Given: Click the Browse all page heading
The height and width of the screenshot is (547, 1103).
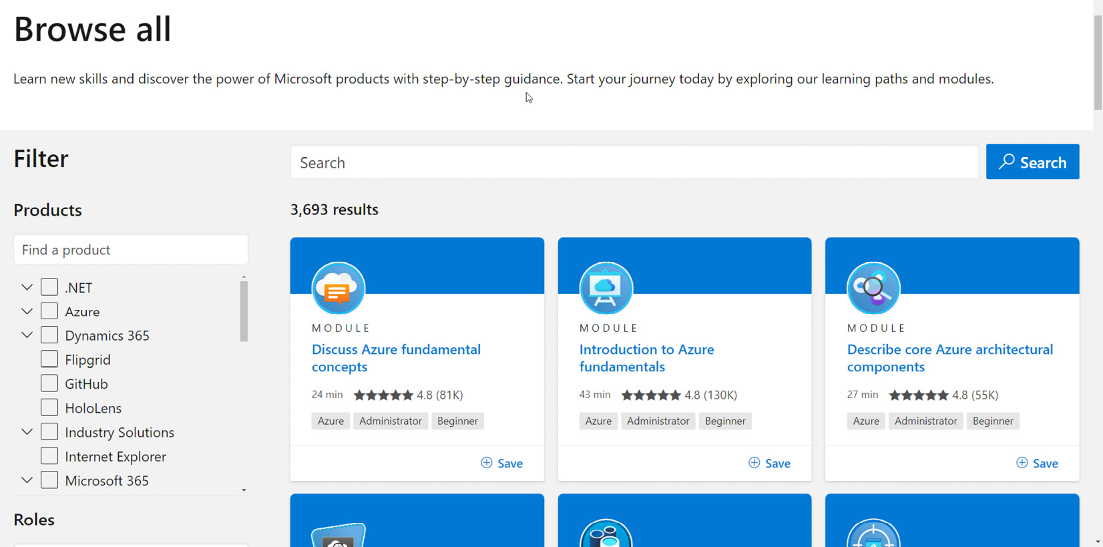Looking at the screenshot, I should [x=92, y=29].
